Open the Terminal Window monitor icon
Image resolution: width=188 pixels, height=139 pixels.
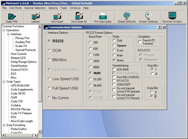coord(172,16)
